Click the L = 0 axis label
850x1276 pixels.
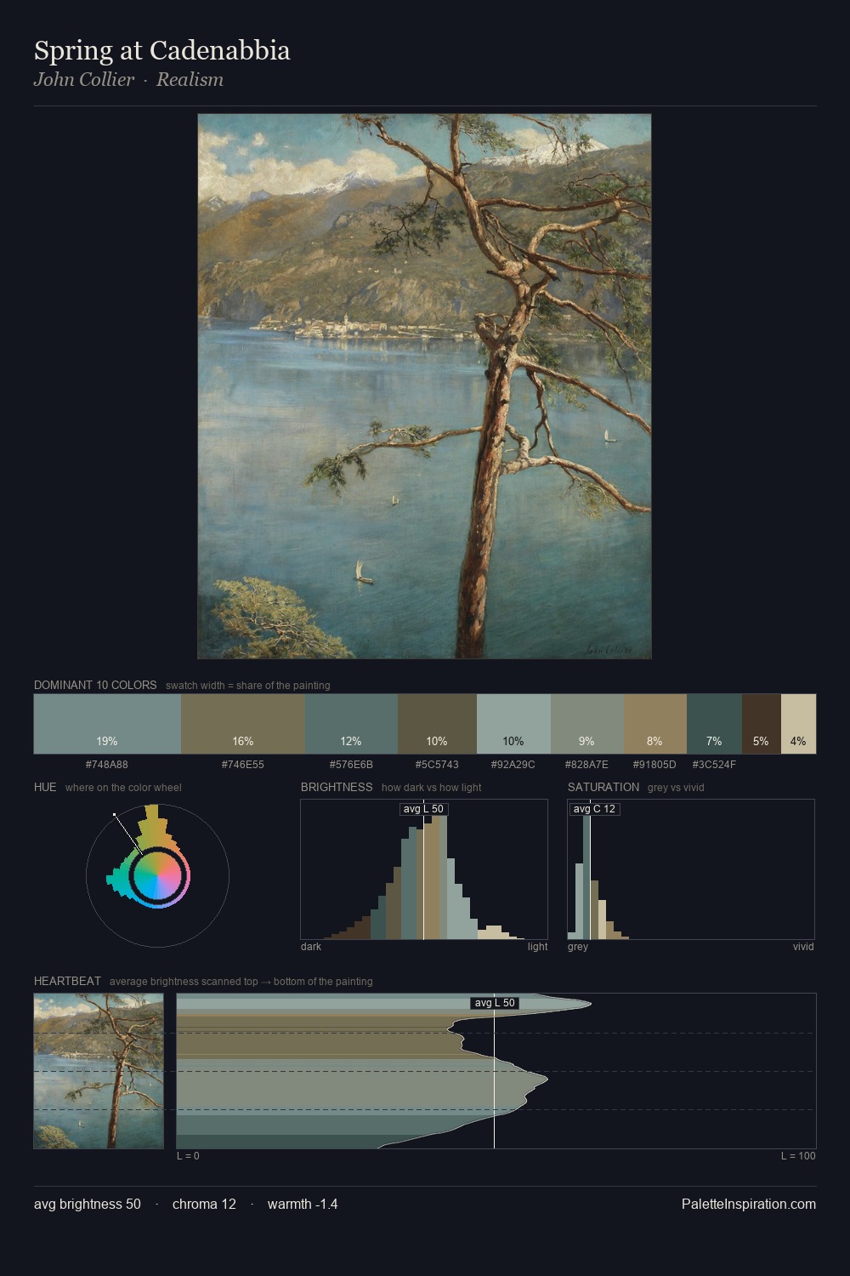(188, 1156)
